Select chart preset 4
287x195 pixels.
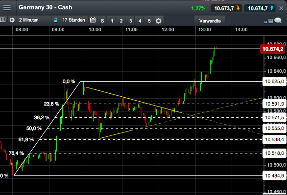140,21
